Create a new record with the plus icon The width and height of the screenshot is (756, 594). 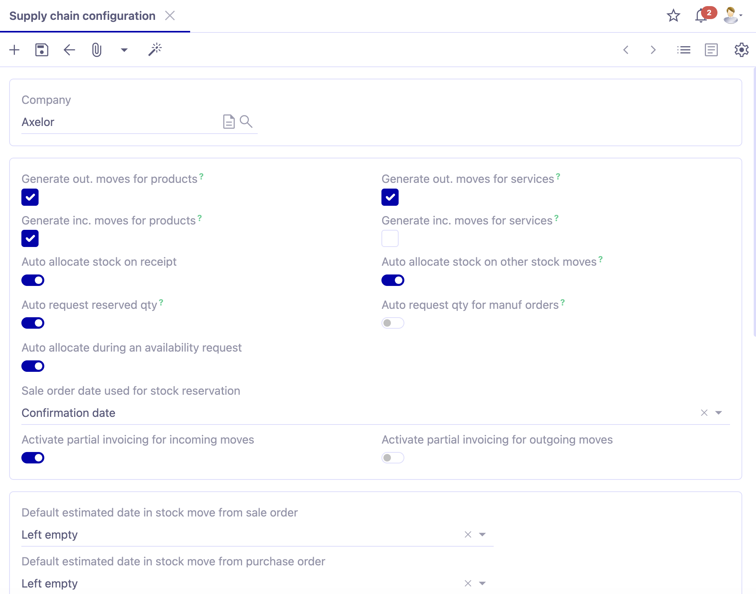point(15,50)
